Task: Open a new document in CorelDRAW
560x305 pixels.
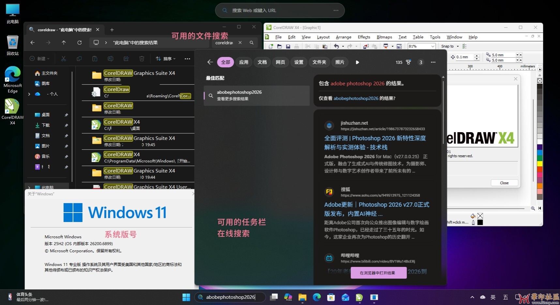Action: click(271, 46)
